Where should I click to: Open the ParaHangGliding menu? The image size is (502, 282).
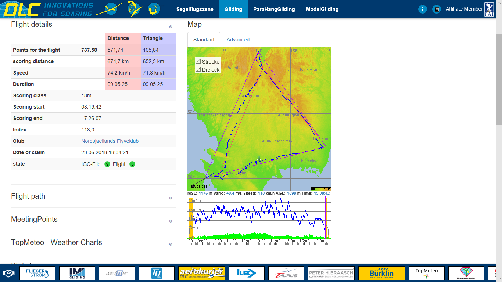tap(274, 10)
